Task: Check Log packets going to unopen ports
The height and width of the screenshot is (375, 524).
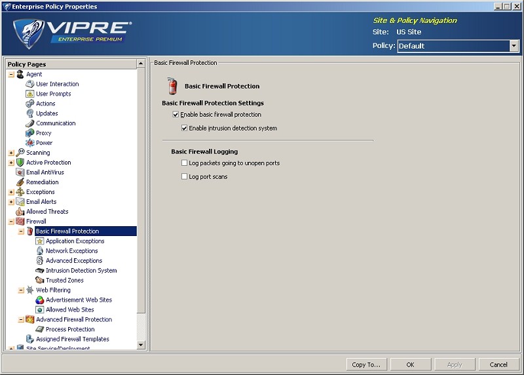Action: tap(184, 163)
